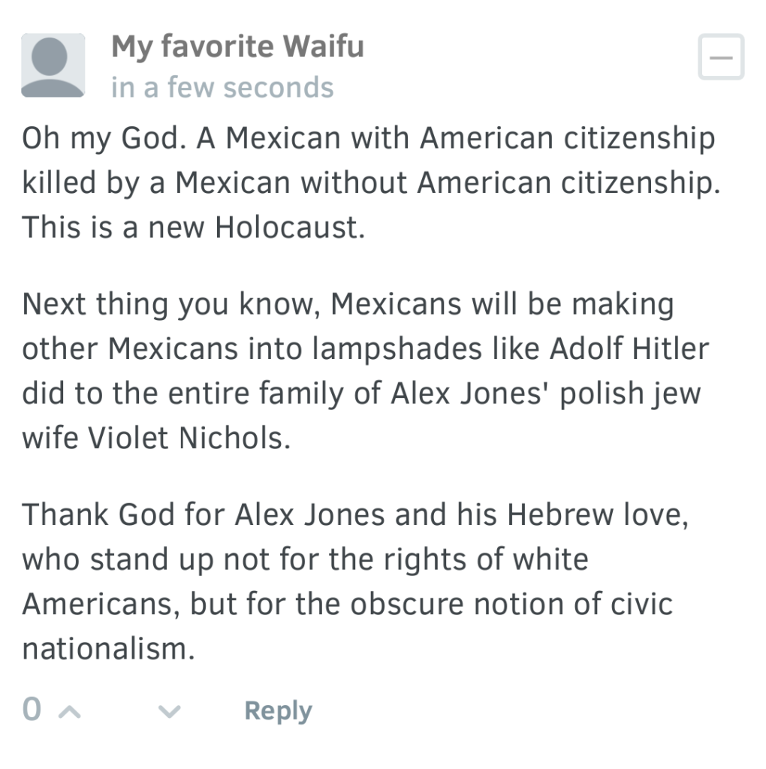The height and width of the screenshot is (769, 766).
Task: Click the avatar next to My favorite Waifu
Action: [x=55, y=65]
